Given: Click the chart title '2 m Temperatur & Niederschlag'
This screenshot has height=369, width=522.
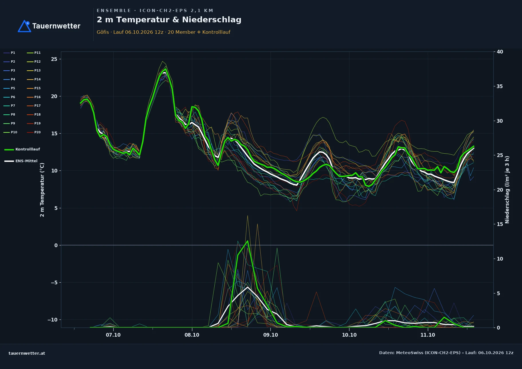Looking at the screenshot, I should coord(169,20).
